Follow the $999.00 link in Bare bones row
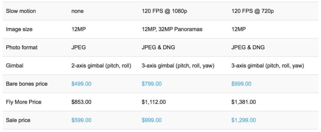This screenshot has height=132, width=321. coord(241,84)
